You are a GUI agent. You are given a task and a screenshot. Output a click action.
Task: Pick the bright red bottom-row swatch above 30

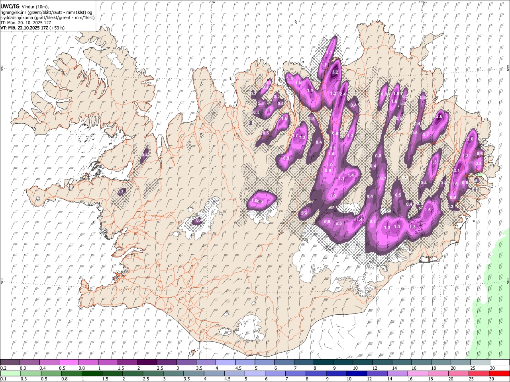coord(499,373)
